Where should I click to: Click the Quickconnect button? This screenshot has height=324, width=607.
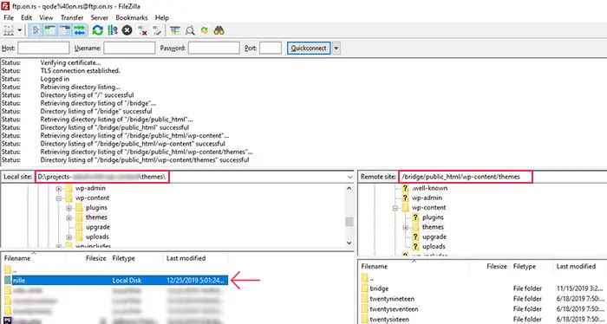[x=309, y=49]
